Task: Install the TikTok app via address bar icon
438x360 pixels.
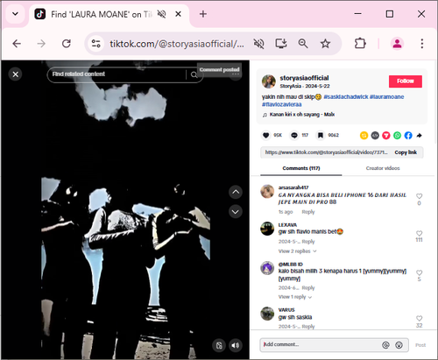Action: point(281,44)
